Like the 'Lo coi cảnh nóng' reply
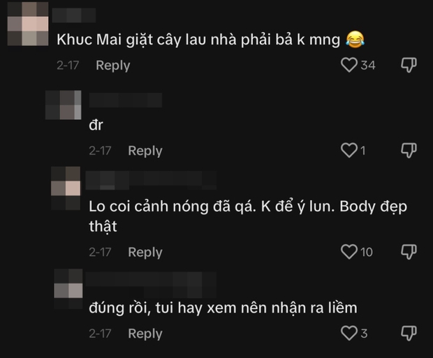The height and width of the screenshot is (358, 433). (x=349, y=252)
